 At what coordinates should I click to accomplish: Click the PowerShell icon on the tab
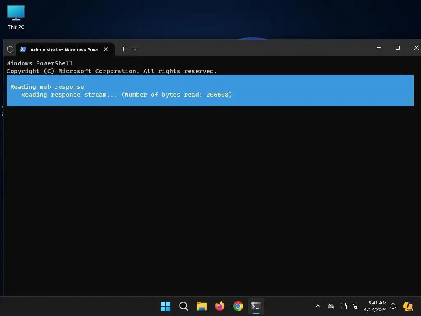[23, 49]
